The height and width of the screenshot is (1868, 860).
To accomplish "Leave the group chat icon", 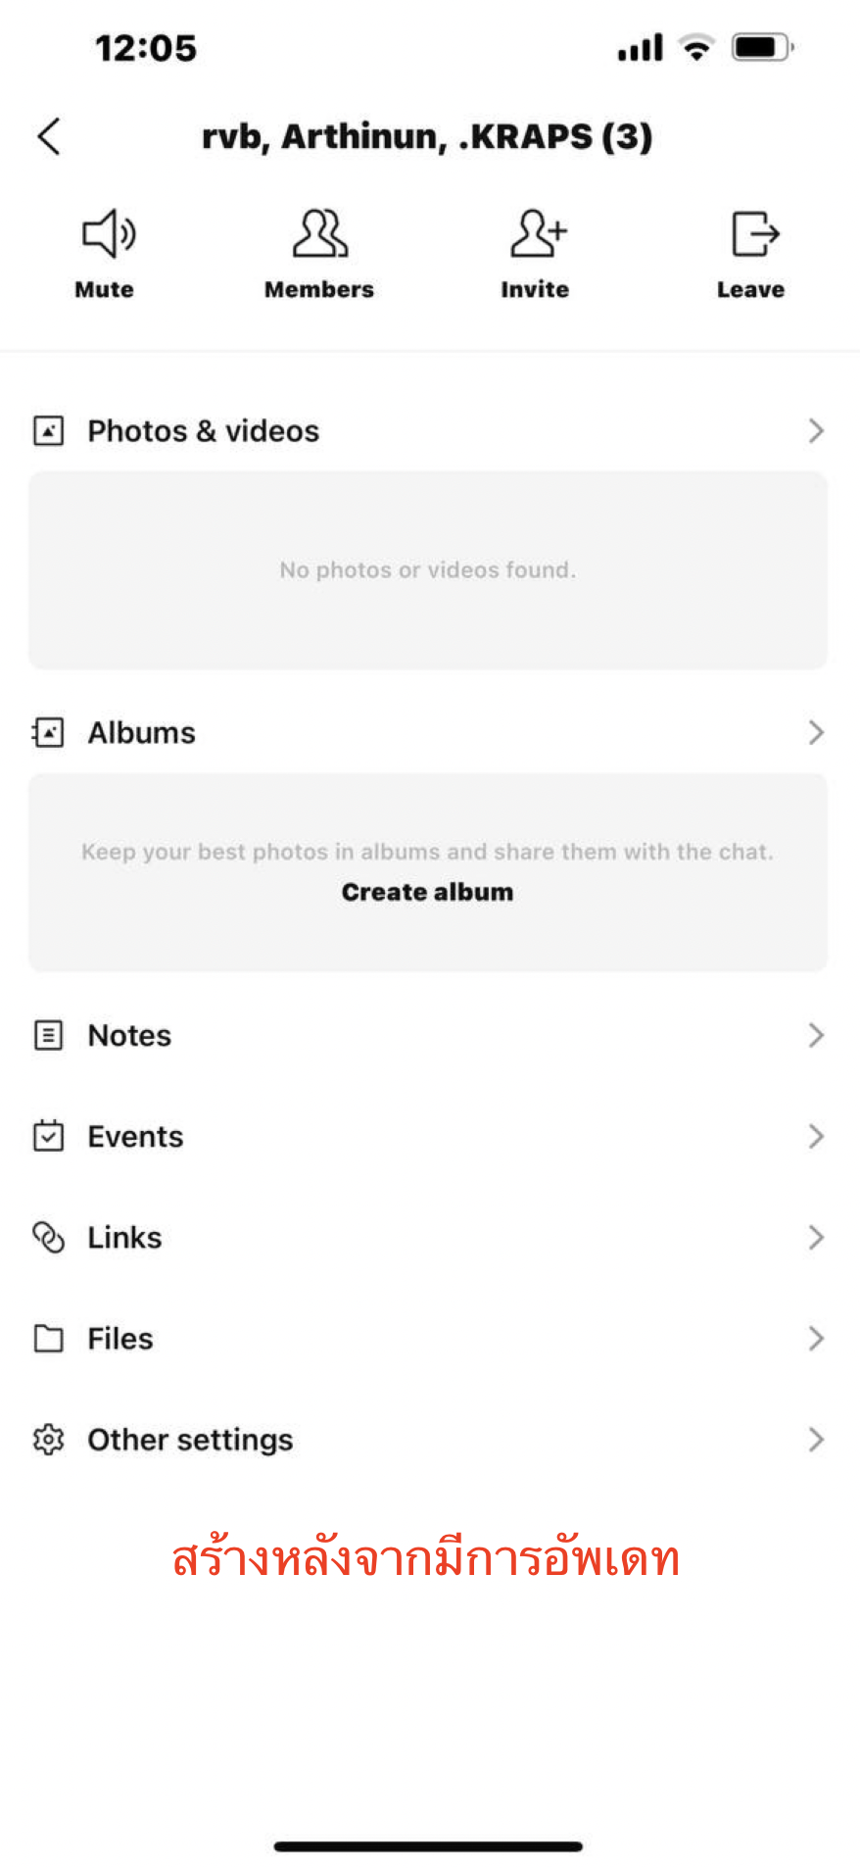I will point(753,234).
